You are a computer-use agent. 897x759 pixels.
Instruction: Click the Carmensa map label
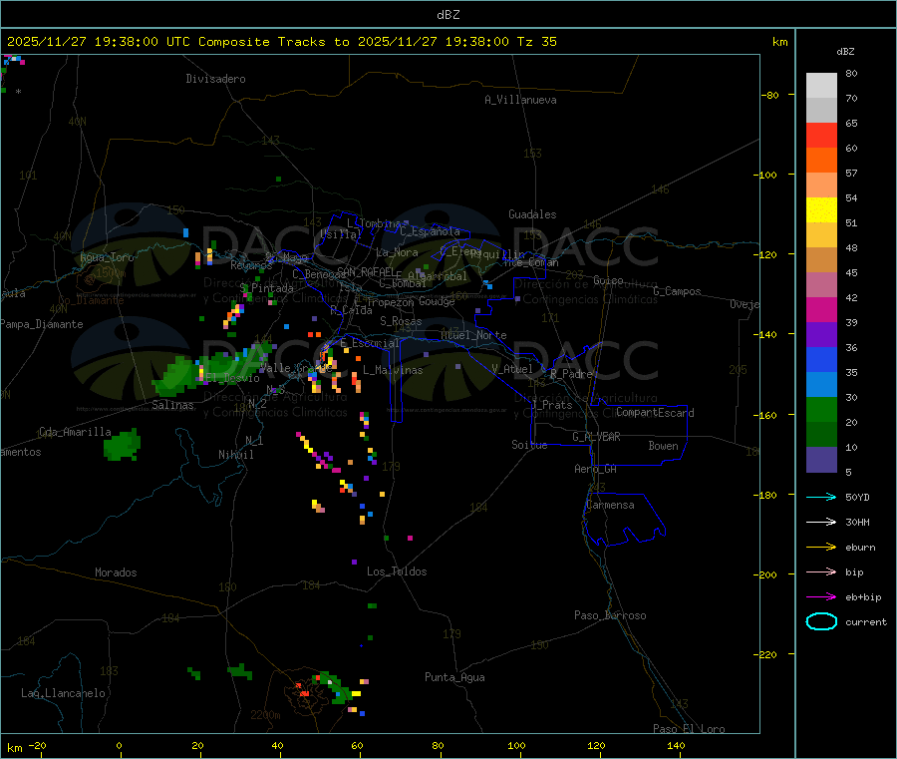(x=610, y=505)
